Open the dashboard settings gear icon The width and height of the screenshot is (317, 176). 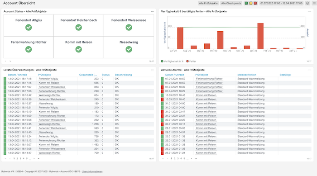tap(307, 3)
